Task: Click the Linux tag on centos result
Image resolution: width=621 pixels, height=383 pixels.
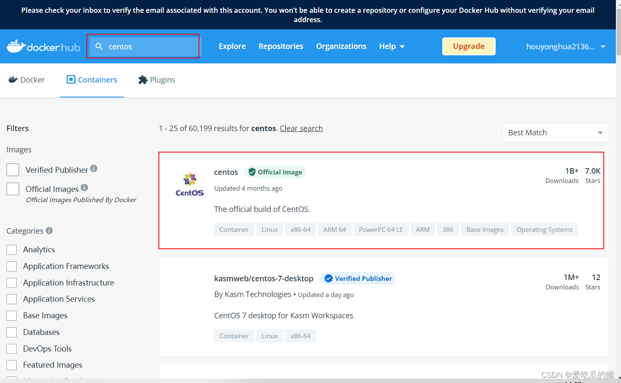Action: pyautogui.click(x=270, y=229)
